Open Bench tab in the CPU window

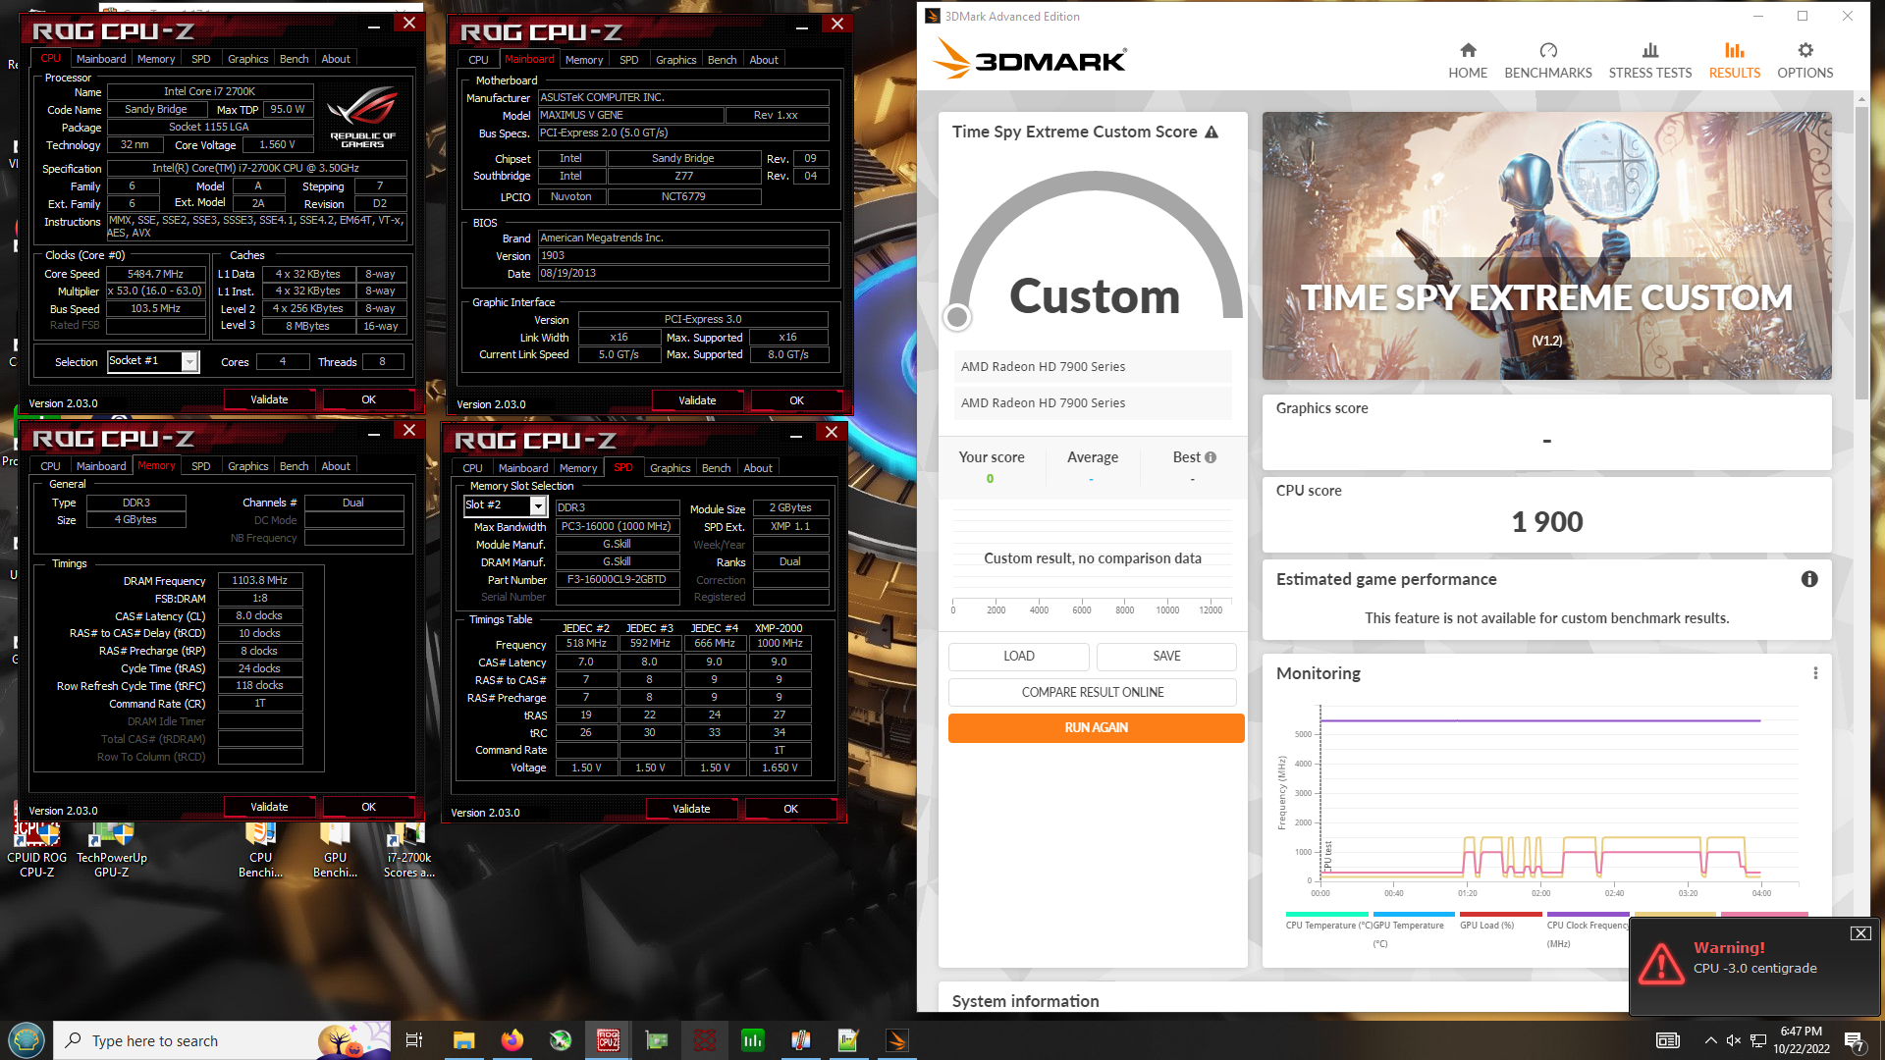click(294, 59)
